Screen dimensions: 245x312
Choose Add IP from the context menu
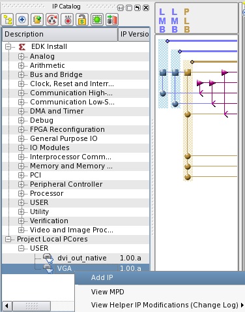coord(160,278)
